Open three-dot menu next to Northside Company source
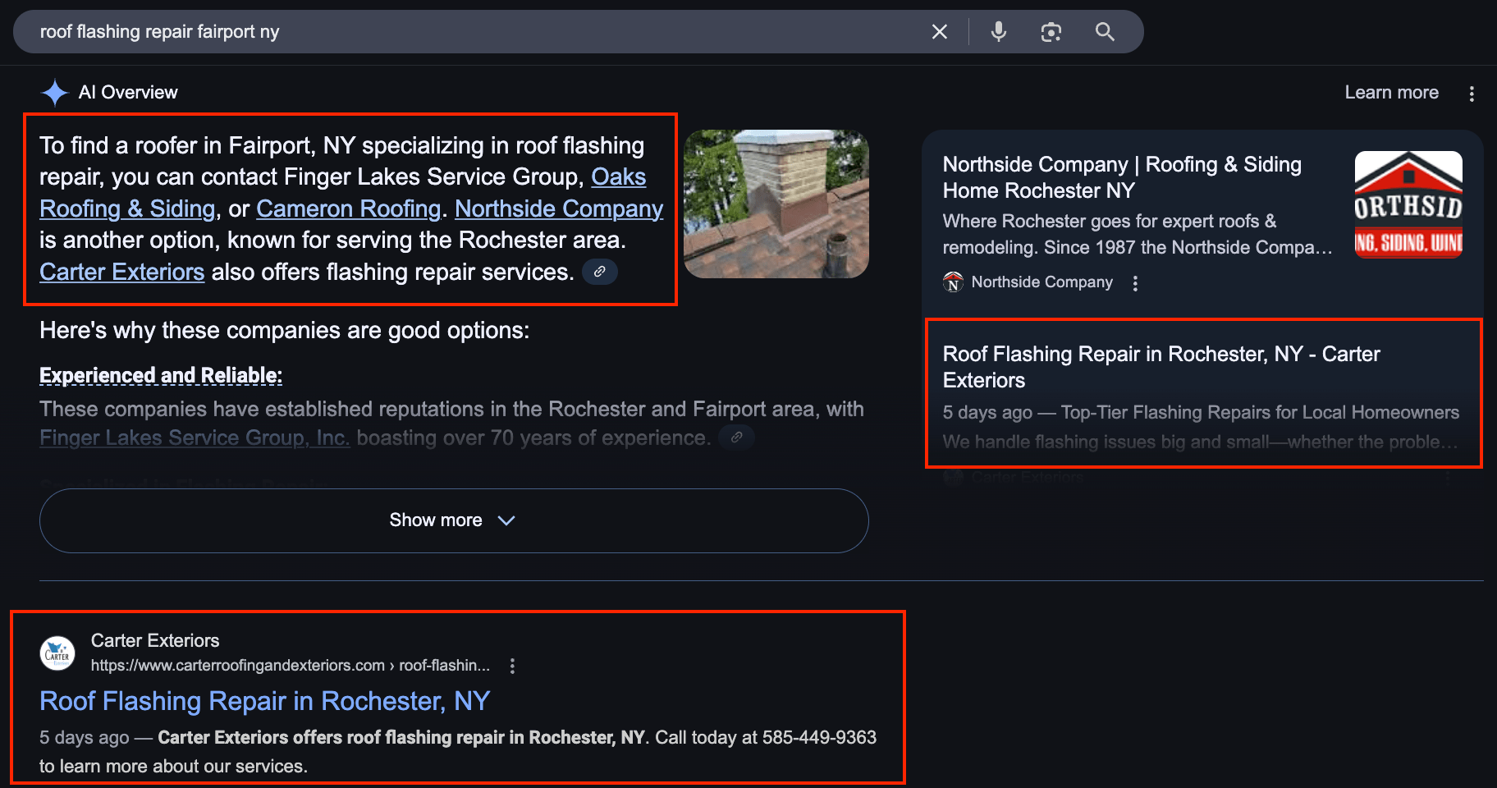The height and width of the screenshot is (788, 1497). click(1135, 283)
